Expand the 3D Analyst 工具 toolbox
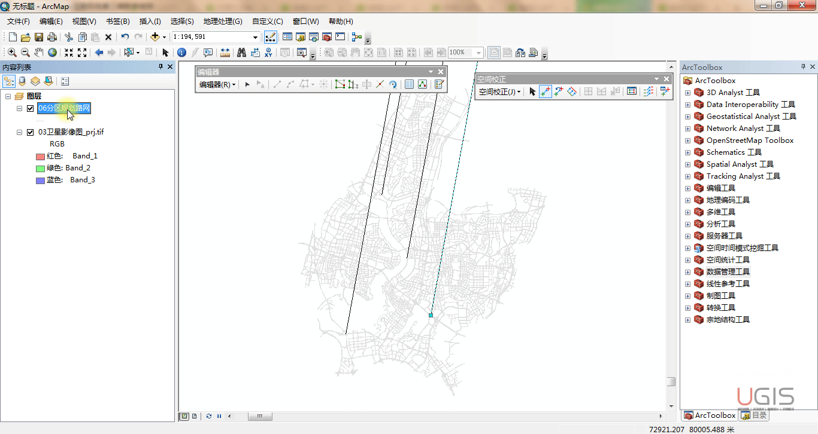This screenshot has width=818, height=434. pos(687,93)
